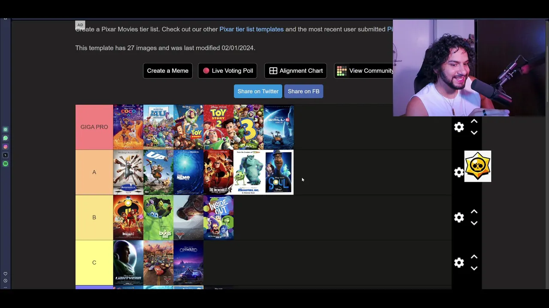The width and height of the screenshot is (549, 308).
Task: Select the Cars 3 poster in B tier
Action: click(188, 217)
